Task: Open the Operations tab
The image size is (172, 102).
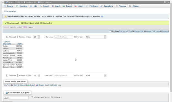Action: 107,6
